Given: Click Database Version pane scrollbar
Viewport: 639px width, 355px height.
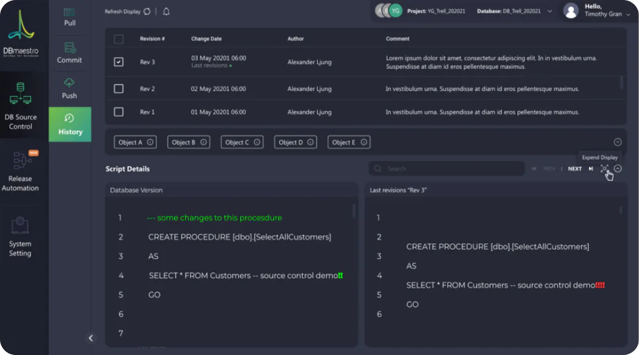Looking at the screenshot, I should click(x=354, y=211).
